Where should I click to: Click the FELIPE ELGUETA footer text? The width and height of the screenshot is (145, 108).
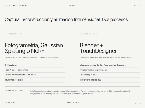(11, 102)
